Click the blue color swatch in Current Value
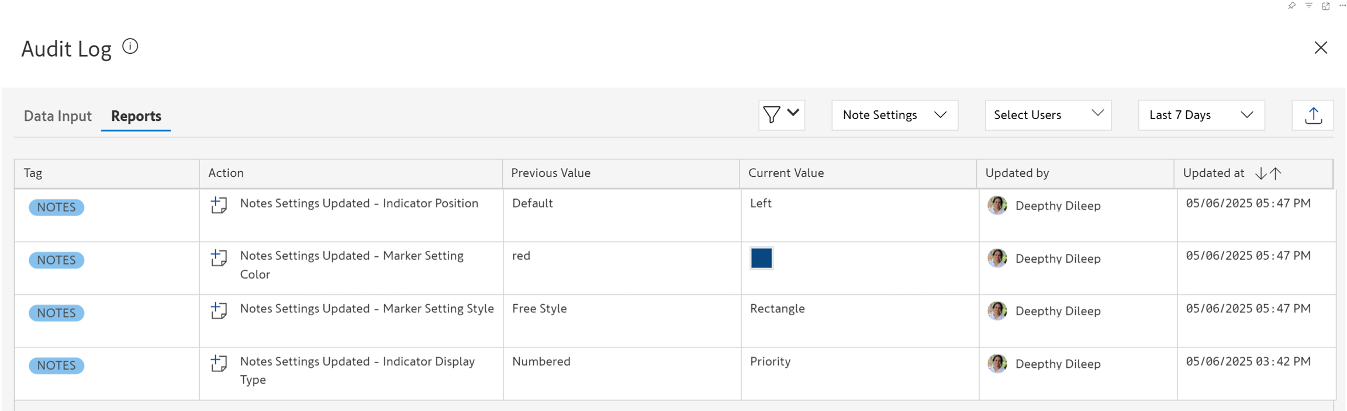The width and height of the screenshot is (1347, 411). pyautogui.click(x=761, y=258)
